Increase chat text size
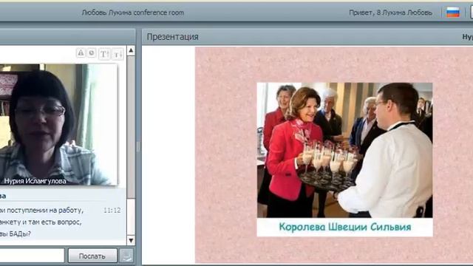The width and height of the screenshot is (473, 266). pos(104,54)
